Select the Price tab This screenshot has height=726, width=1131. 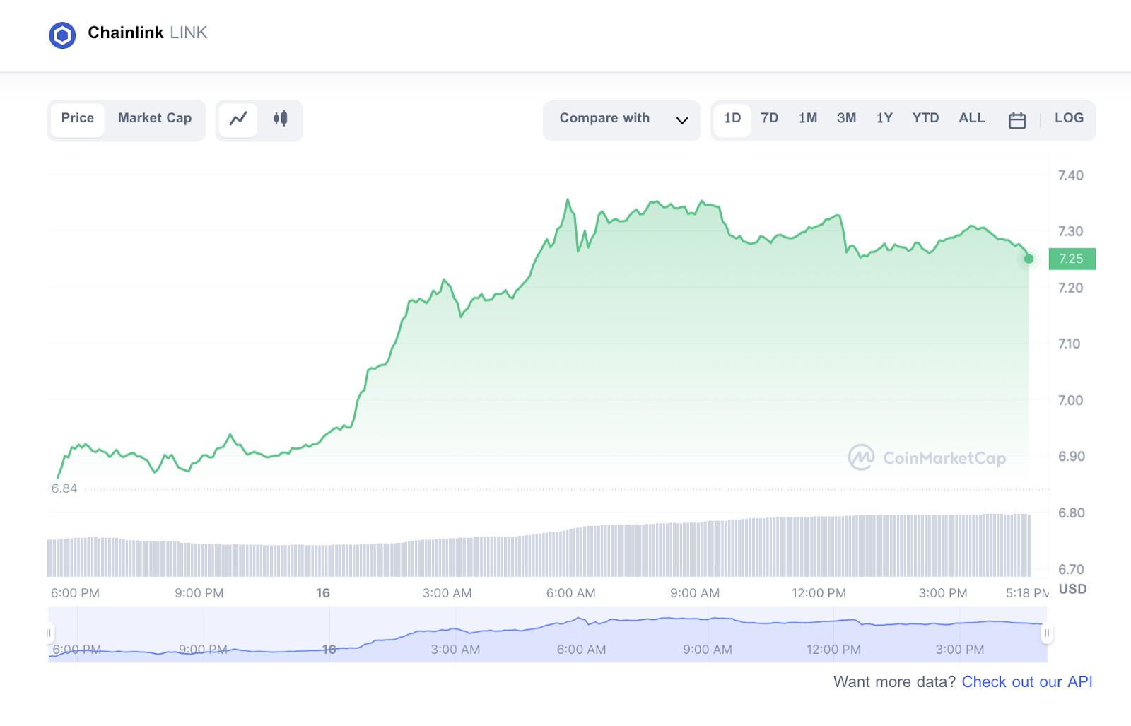78,119
